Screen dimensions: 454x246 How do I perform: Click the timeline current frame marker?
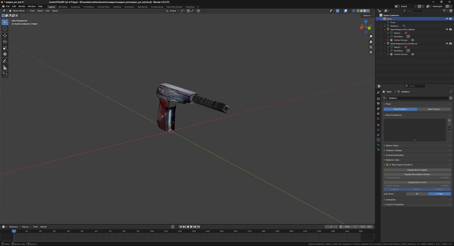pyautogui.click(x=14, y=231)
